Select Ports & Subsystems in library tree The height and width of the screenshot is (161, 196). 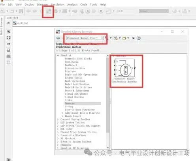(x=77, y=91)
